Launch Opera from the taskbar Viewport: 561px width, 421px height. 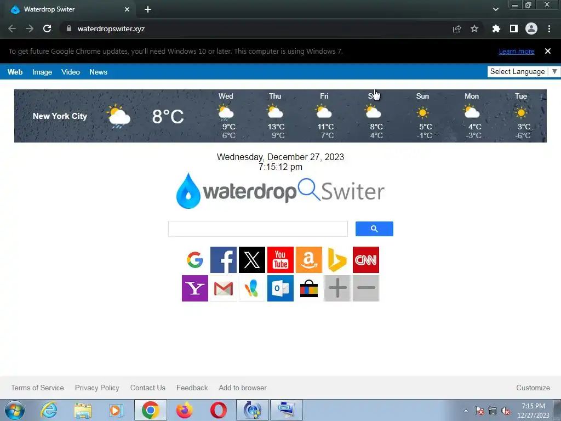coord(218,410)
